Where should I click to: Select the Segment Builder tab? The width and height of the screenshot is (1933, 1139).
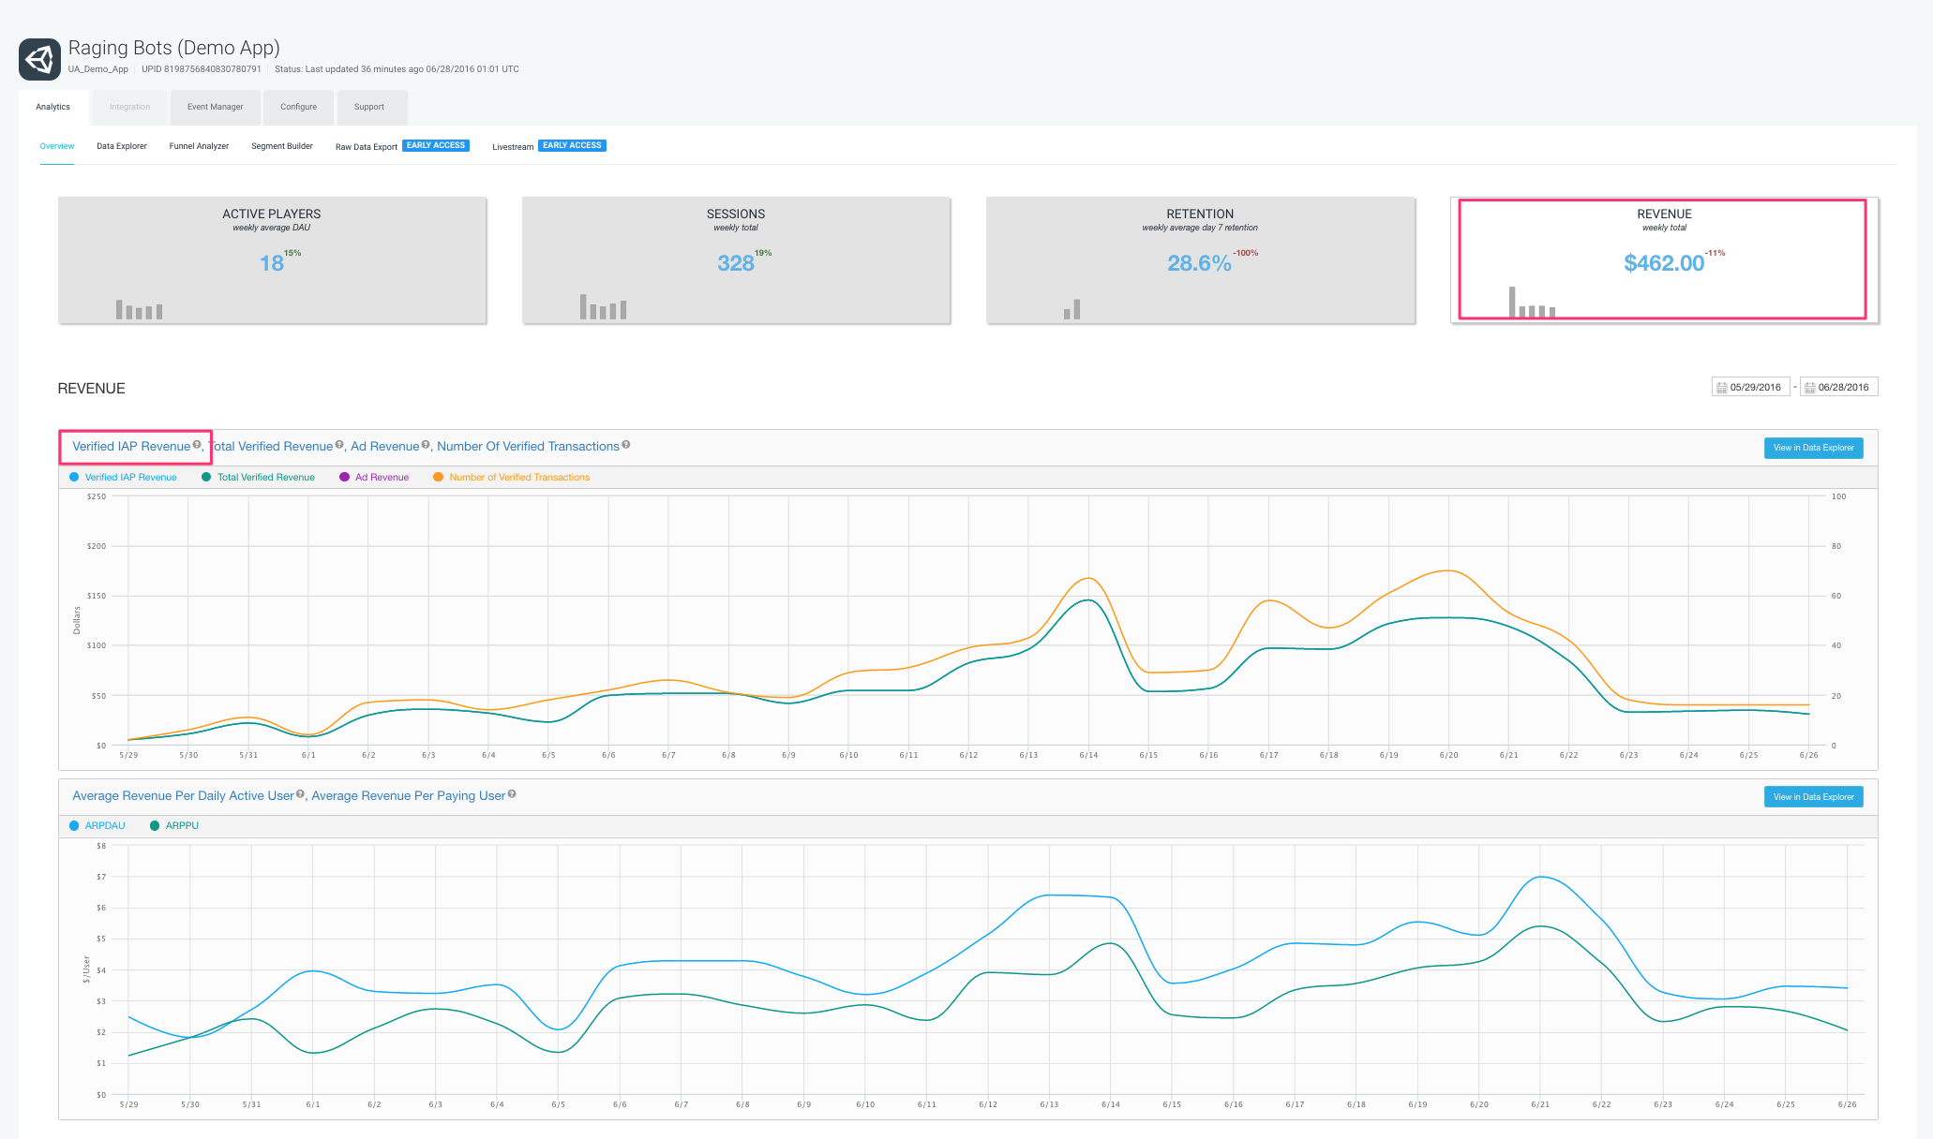point(281,146)
